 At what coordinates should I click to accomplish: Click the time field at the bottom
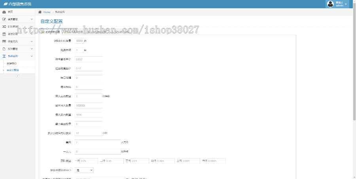[x=100, y=178]
